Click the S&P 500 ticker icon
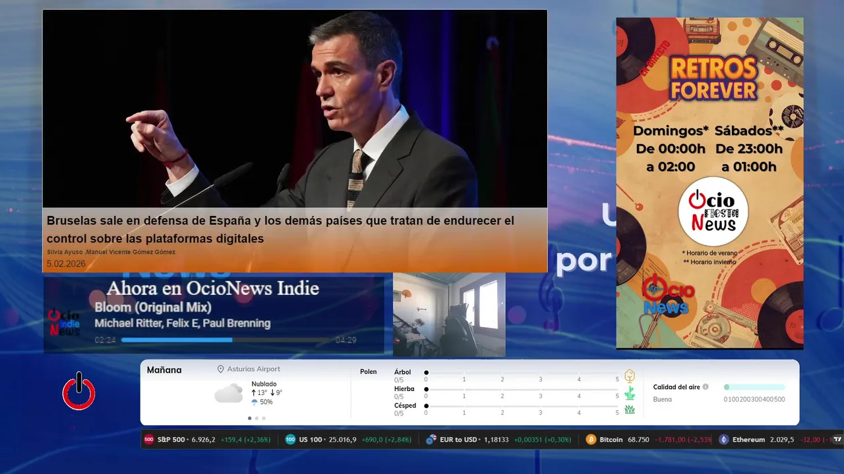 click(149, 439)
